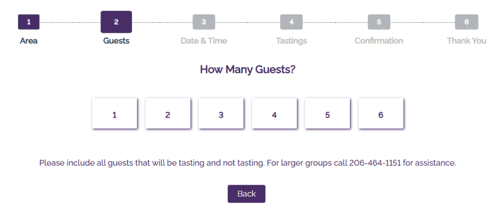The image size is (499, 210).
Task: Click the Back button
Action: click(x=246, y=193)
